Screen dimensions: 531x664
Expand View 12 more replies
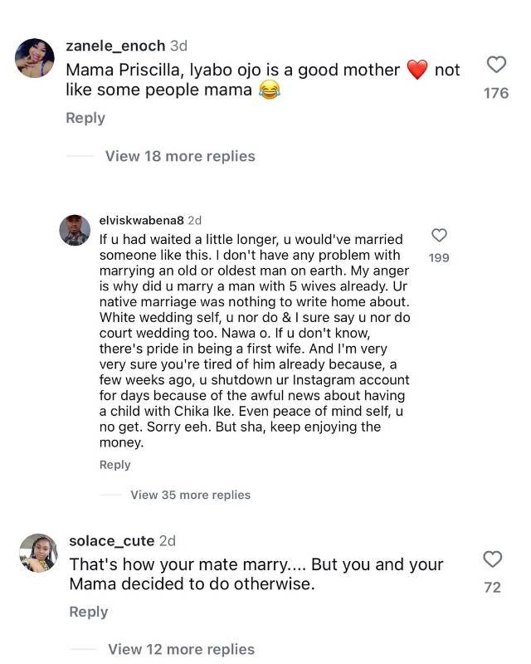click(x=181, y=649)
